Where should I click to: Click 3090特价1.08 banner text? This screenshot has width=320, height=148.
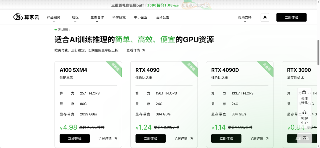coord(160,5)
